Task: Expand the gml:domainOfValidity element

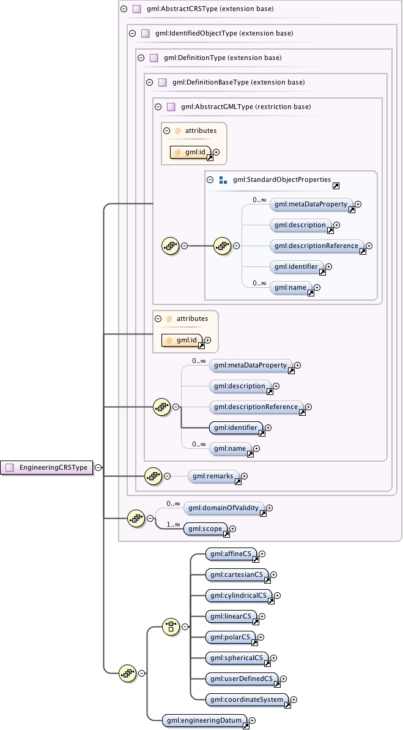Action: point(270,508)
